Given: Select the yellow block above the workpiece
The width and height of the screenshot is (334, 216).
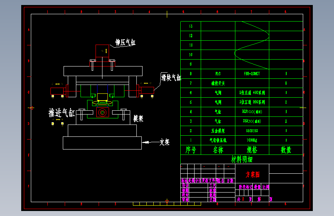Looking at the screenshot, I should (102, 97).
